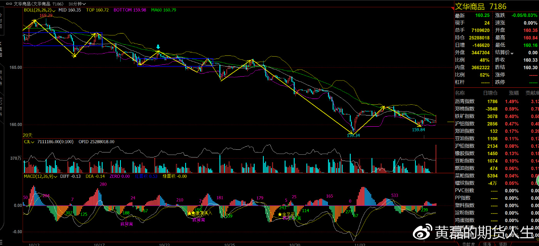Screen dimensions: 539x246
Task: Select the 沪铝指数 row
Action: pos(497,124)
